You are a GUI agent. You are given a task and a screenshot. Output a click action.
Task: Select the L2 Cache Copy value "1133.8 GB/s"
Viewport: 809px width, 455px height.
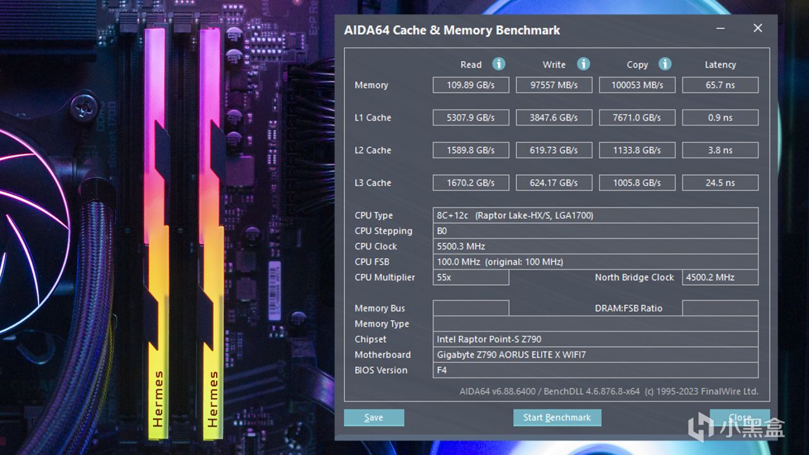click(x=637, y=150)
